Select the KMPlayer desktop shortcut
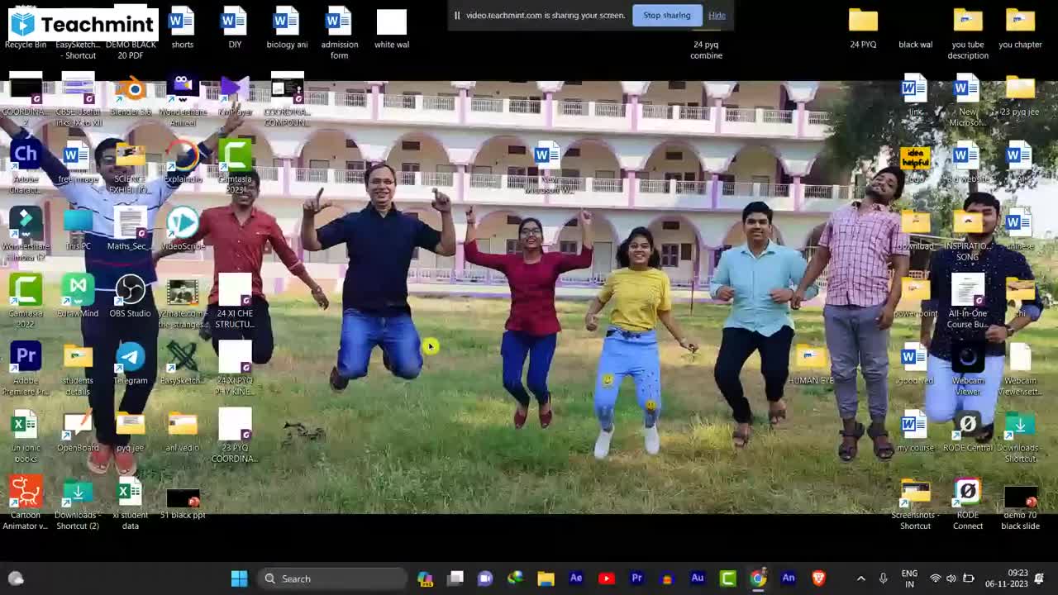The width and height of the screenshot is (1058, 595). click(235, 91)
